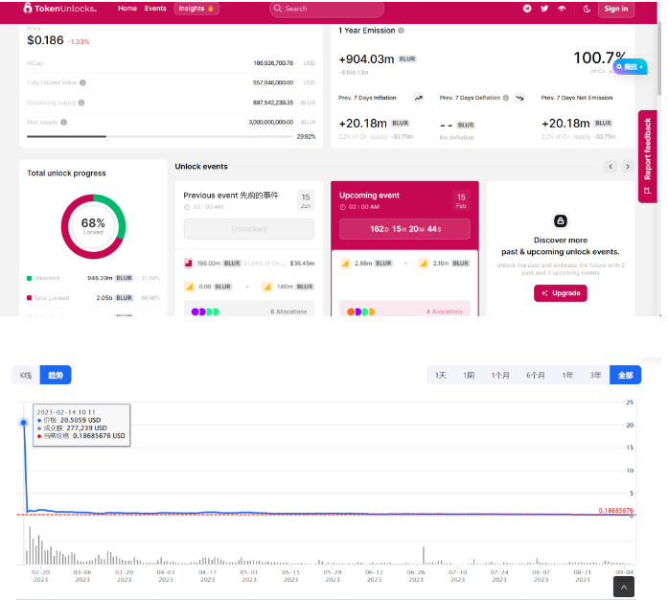Screen dimensions: 668x600
Task: Toggle dark mode moon icon
Action: click(x=587, y=9)
